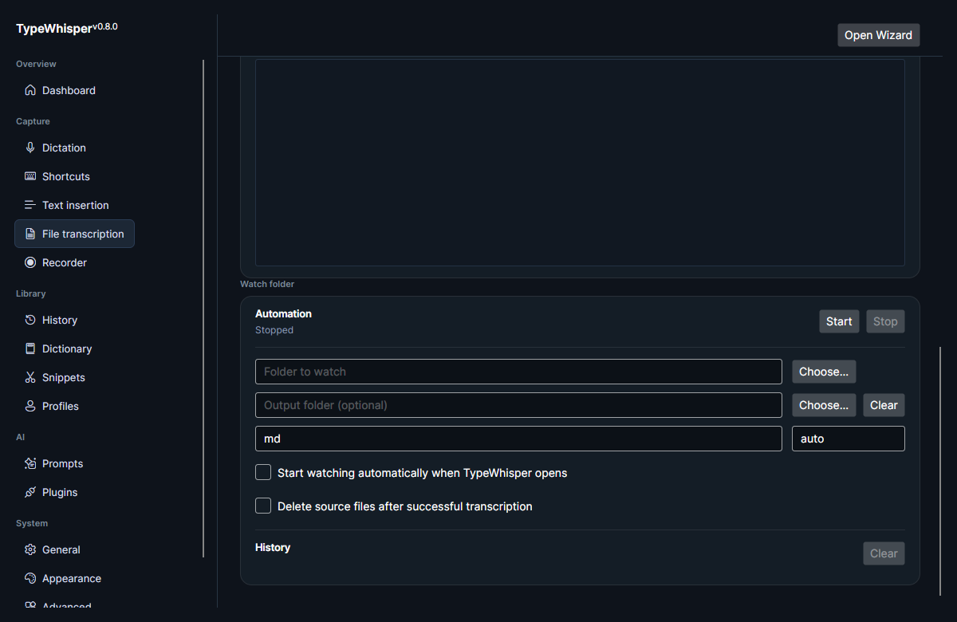Open Shortcuts via keyboard icon
The image size is (957, 622).
[30, 176]
